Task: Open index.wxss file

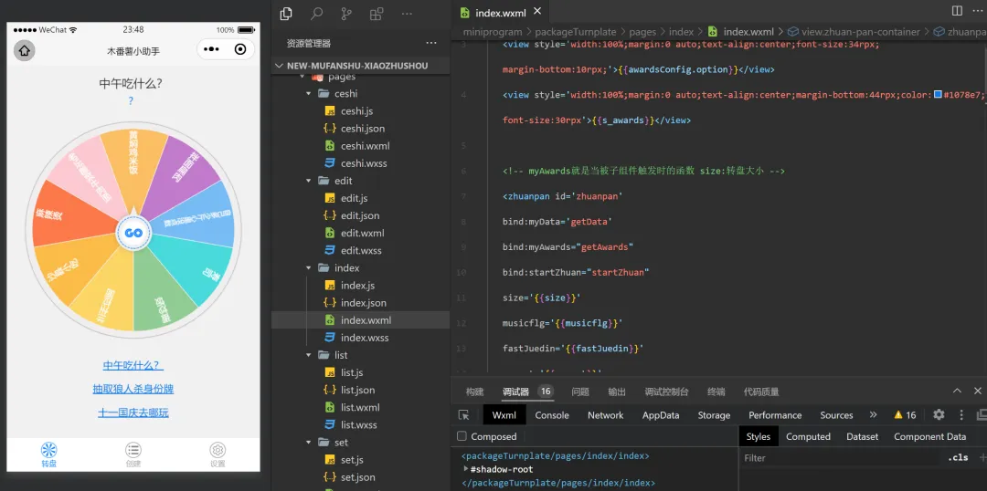Action: point(365,338)
